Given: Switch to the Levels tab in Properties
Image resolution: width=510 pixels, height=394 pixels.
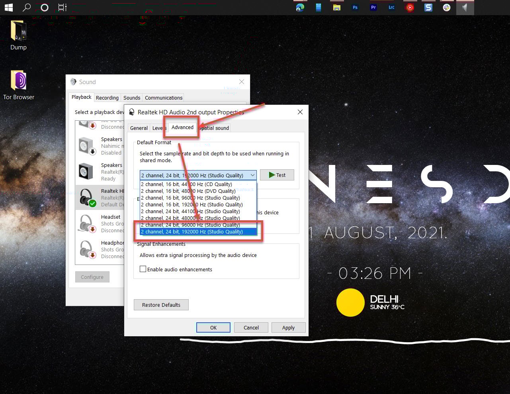Looking at the screenshot, I should 159,128.
